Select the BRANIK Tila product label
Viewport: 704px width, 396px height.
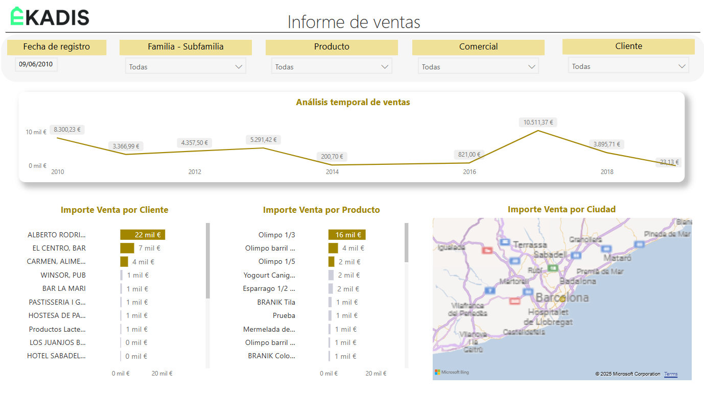click(276, 302)
